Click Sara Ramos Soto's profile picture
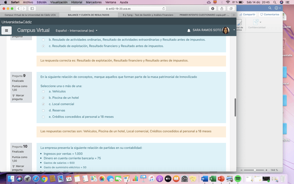Viewport: 294px width, 184px height. click(226, 30)
